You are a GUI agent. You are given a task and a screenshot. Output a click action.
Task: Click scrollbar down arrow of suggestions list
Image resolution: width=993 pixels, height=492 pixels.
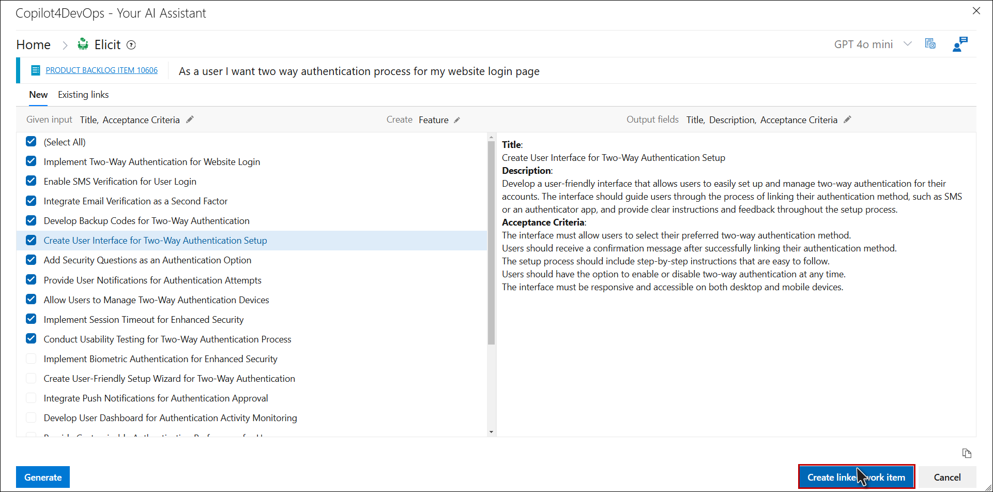click(491, 432)
